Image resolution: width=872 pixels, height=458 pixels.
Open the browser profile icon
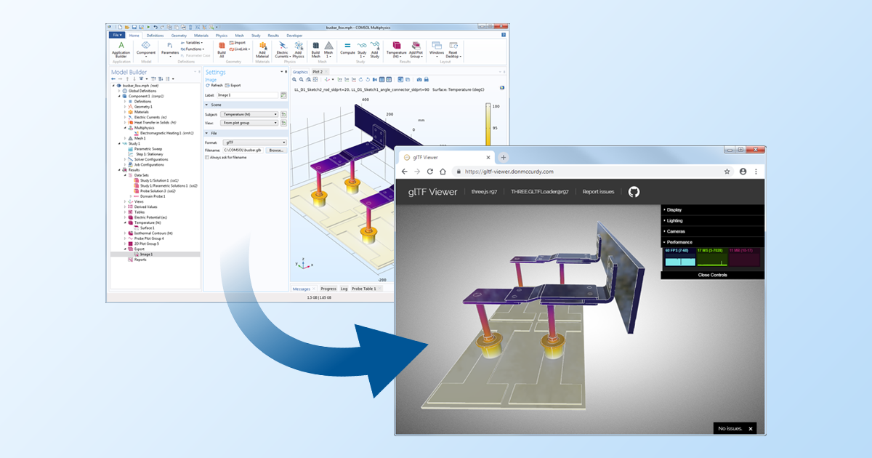click(x=743, y=172)
